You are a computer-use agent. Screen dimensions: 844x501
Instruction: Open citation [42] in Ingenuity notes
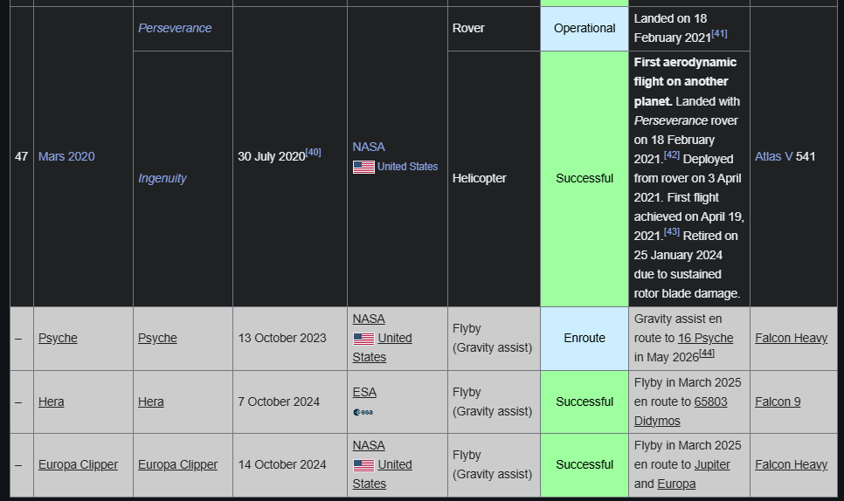[x=672, y=154]
